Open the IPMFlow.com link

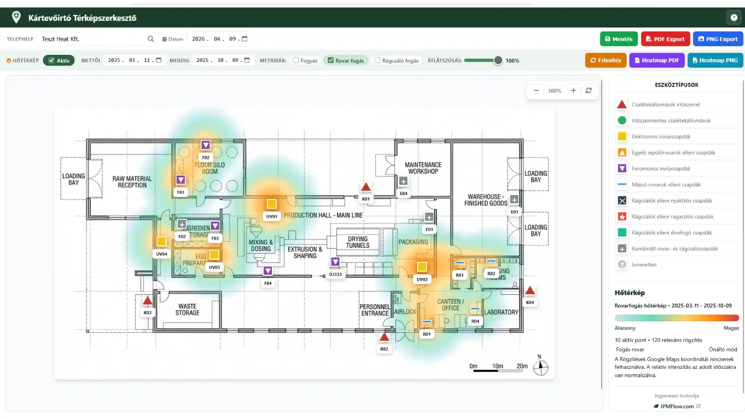[677, 406]
